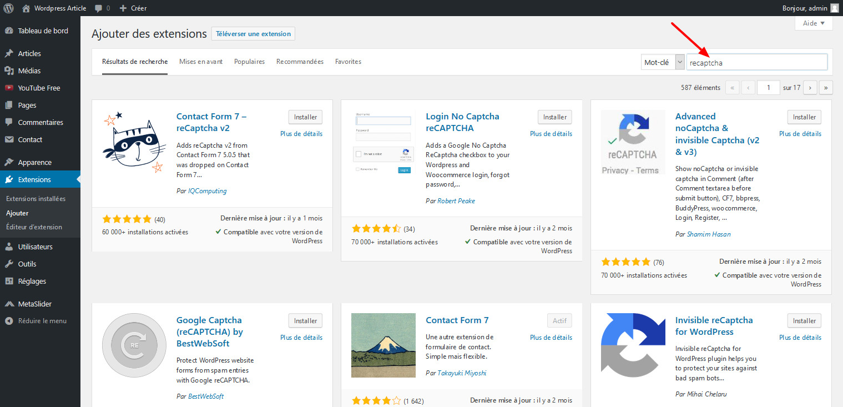Open Commentaires in sidebar
843x407 pixels.
(x=40, y=122)
